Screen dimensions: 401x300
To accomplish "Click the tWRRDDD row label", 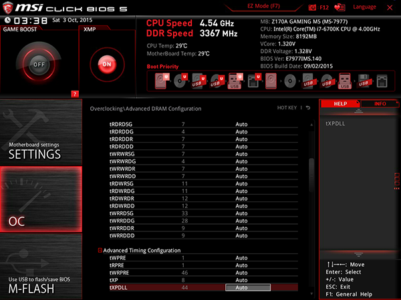I will pyautogui.click(x=122, y=235).
